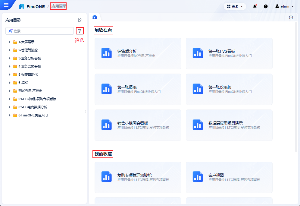Open the help question mark icon

(x=266, y=6)
